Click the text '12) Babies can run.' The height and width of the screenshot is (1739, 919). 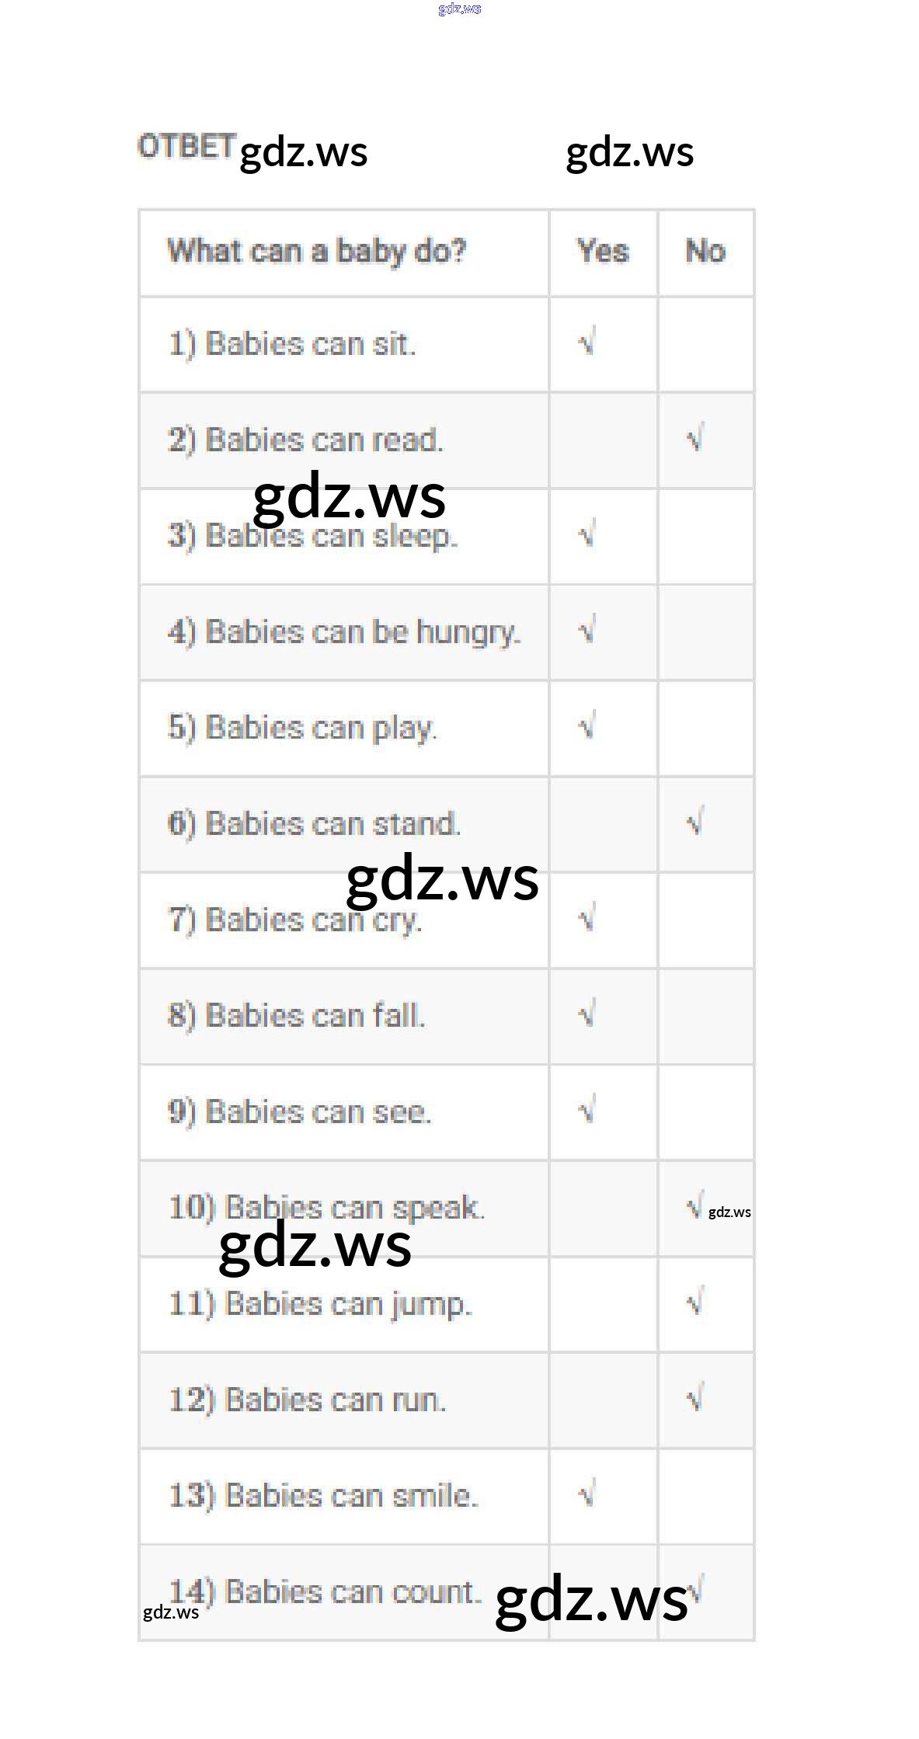click(x=308, y=1400)
